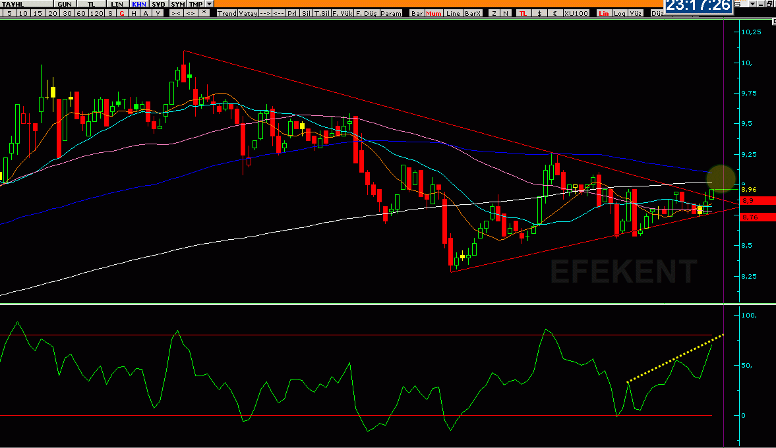Toggle Mum candlestick chart type
This screenshot has width=776, height=448.
coord(434,13)
